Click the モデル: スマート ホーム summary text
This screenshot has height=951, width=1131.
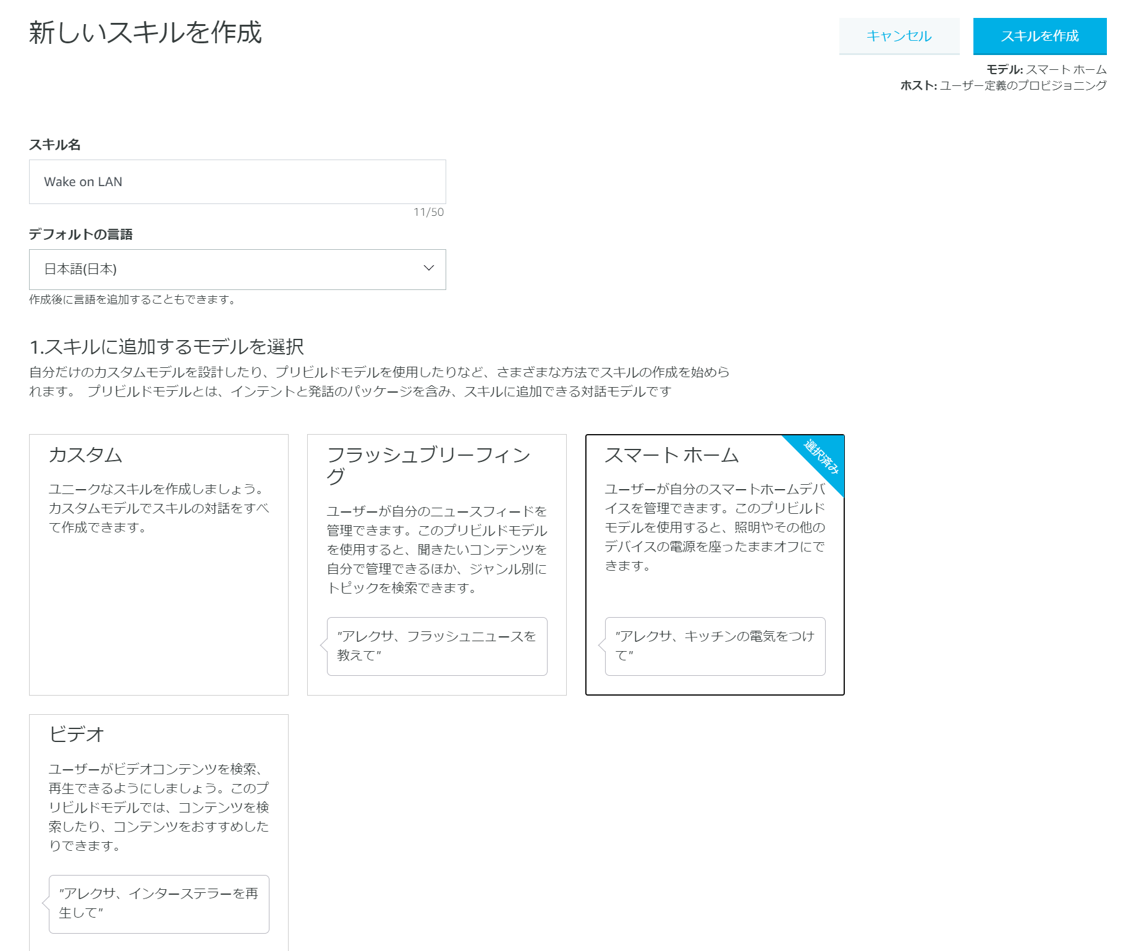[x=1046, y=69]
